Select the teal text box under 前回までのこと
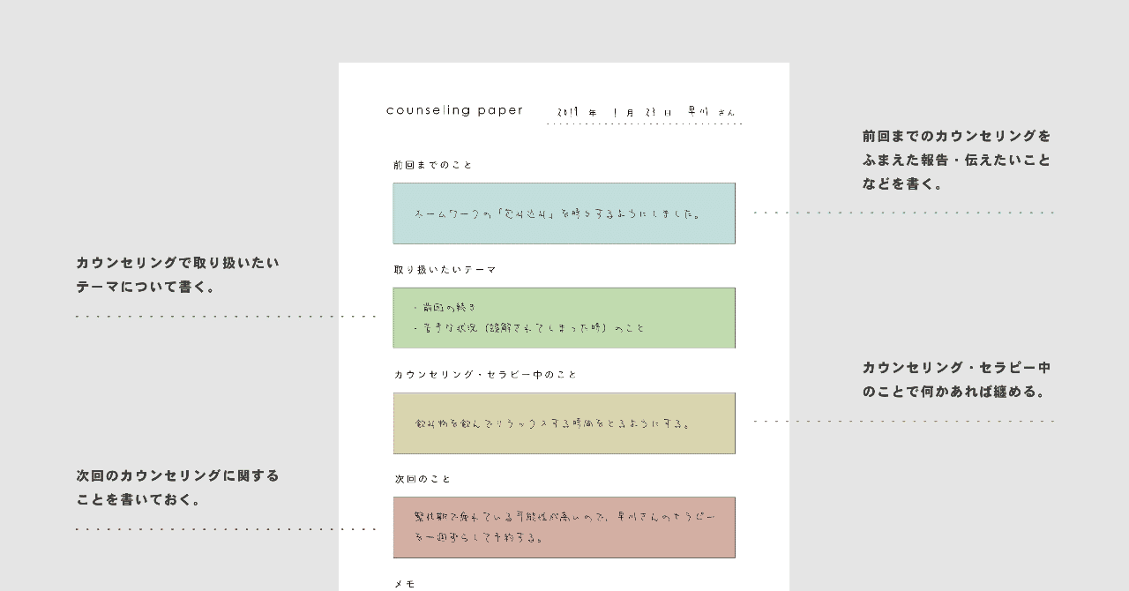 [564, 213]
